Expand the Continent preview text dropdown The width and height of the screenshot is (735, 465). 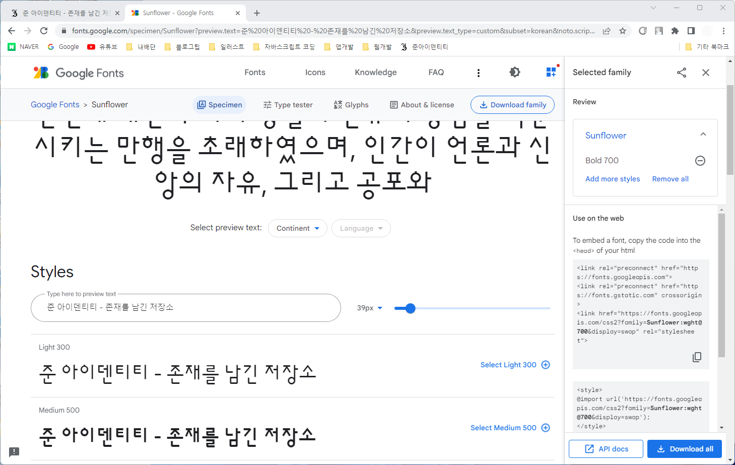(298, 228)
